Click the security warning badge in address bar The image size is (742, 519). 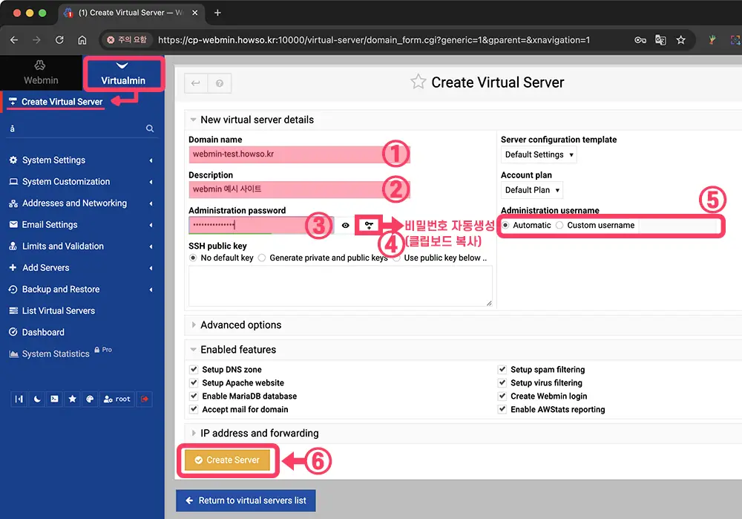click(x=127, y=40)
